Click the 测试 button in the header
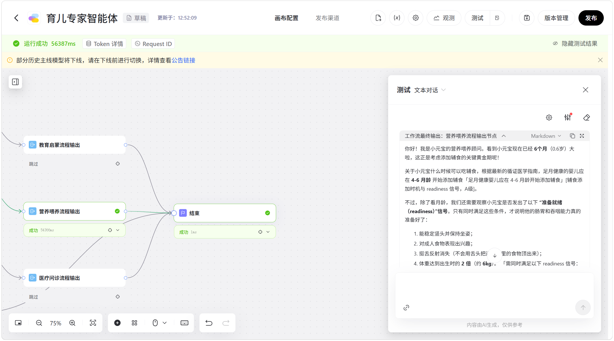The height and width of the screenshot is (341, 614). coord(478,18)
